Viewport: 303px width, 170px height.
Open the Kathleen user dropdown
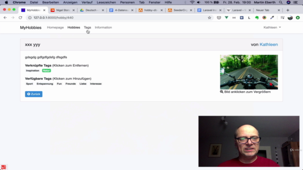pos(272,27)
